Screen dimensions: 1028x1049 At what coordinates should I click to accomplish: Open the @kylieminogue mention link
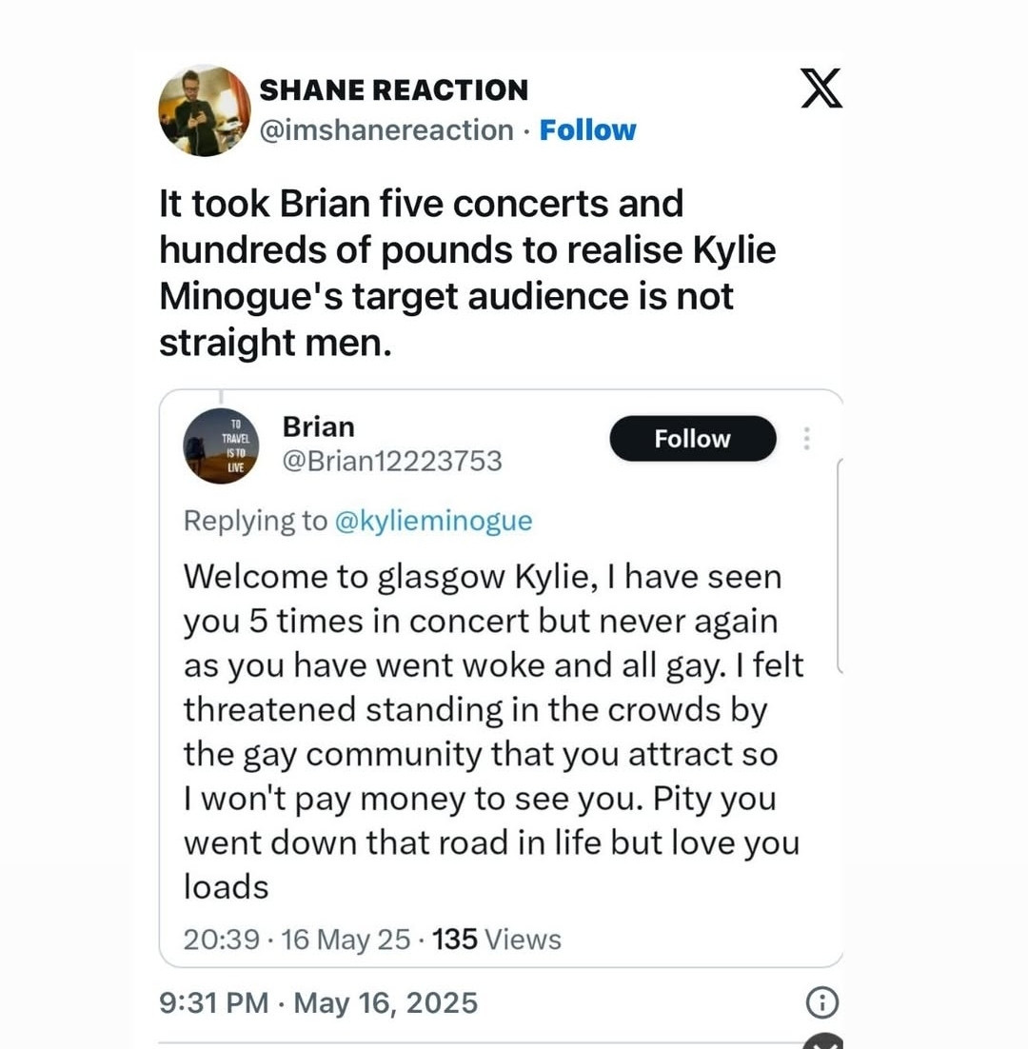[433, 521]
